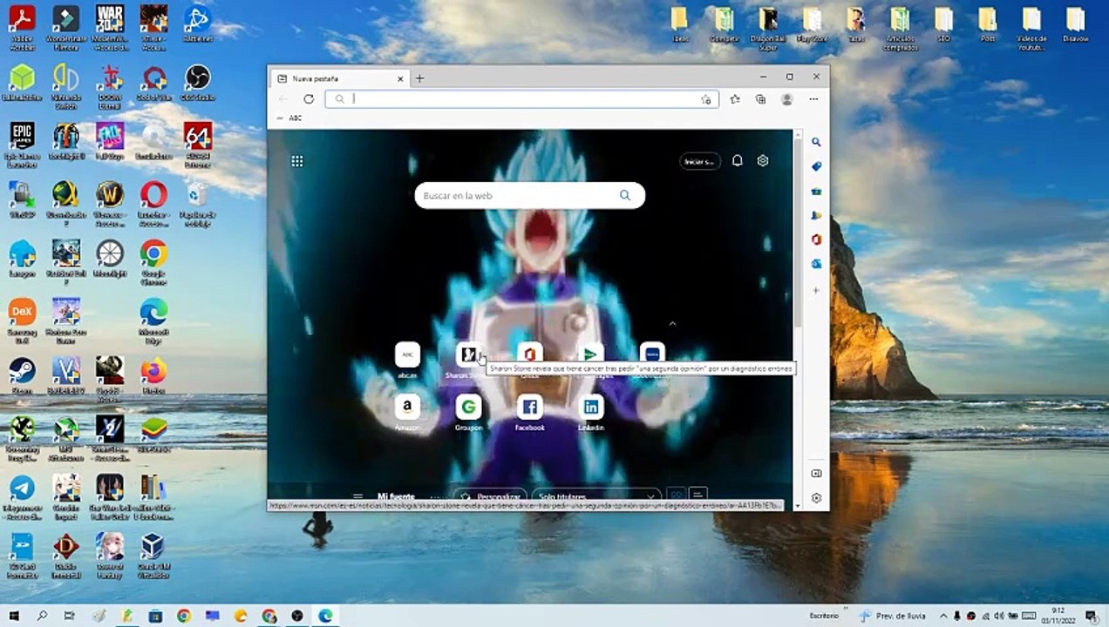Open sidebar settings gear at bottom
This screenshot has height=627, width=1109.
click(816, 498)
